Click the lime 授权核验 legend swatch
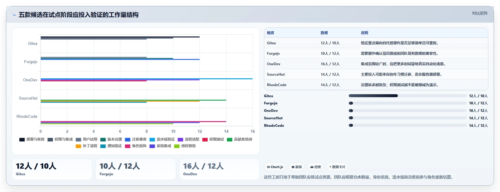 pyautogui.click(x=176, y=146)
